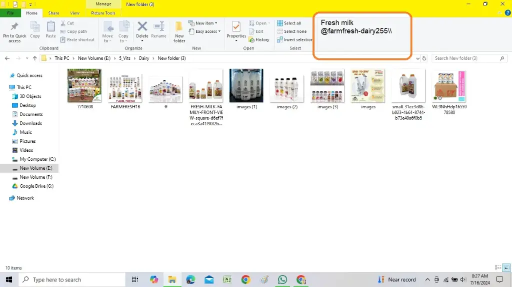Go up one folder level arrow
This screenshot has height=287, width=512.
coord(34,58)
